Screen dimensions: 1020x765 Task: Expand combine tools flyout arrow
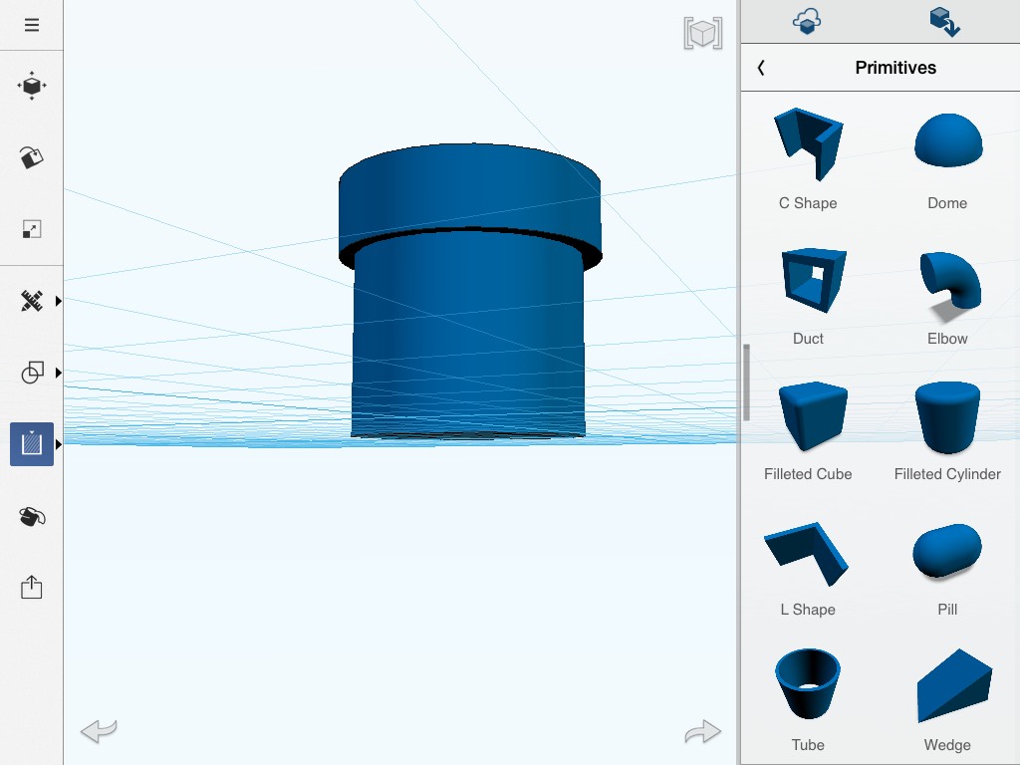click(59, 373)
